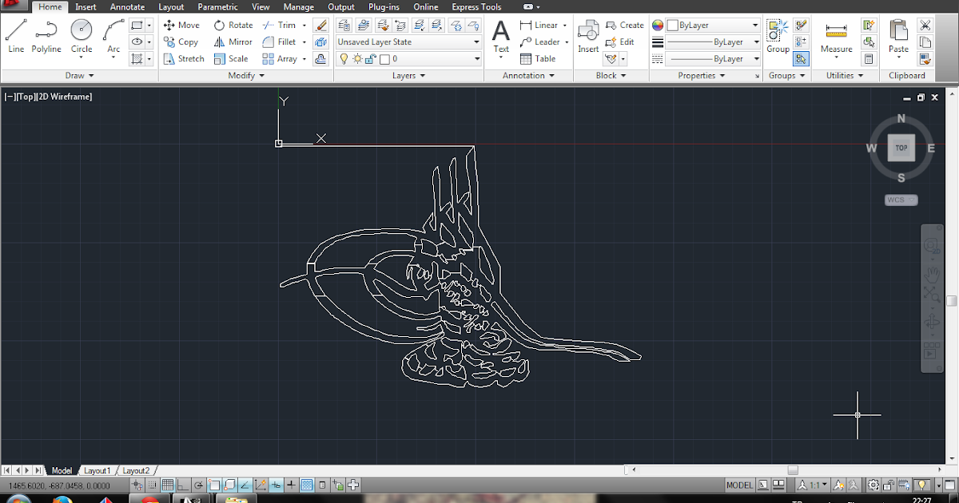
Task: Toggle Grid Display in status bar
Action: click(x=168, y=485)
